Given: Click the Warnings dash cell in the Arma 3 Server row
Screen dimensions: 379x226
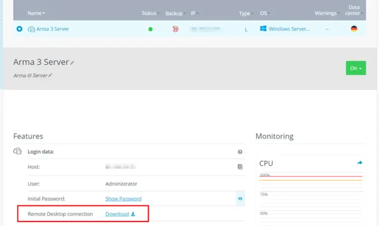Looking at the screenshot, I should pyautogui.click(x=327, y=29).
